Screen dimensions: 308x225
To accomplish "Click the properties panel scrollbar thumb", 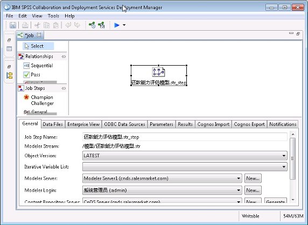I will point(293,159).
